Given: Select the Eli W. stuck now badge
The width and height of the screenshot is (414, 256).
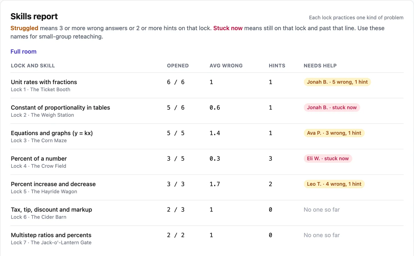Looking at the screenshot, I should tap(328, 159).
